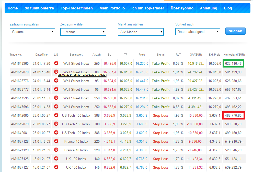Screen dimensions: 253x172
Task: Click short arrow icon in AM1647595 row
Action: point(56,98)
